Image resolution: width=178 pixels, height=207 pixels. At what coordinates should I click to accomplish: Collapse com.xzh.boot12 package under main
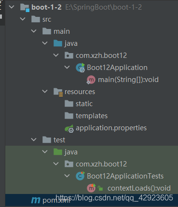pyautogui.click(x=56, y=55)
